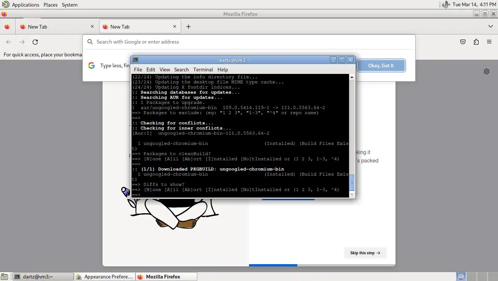Open new tab personalize gear icon
This screenshot has width=498, height=281.
487,71
